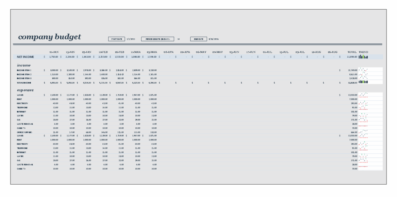The width and height of the screenshot is (397, 197).
Task: Click the period length value 14
Action: tap(178, 39)
